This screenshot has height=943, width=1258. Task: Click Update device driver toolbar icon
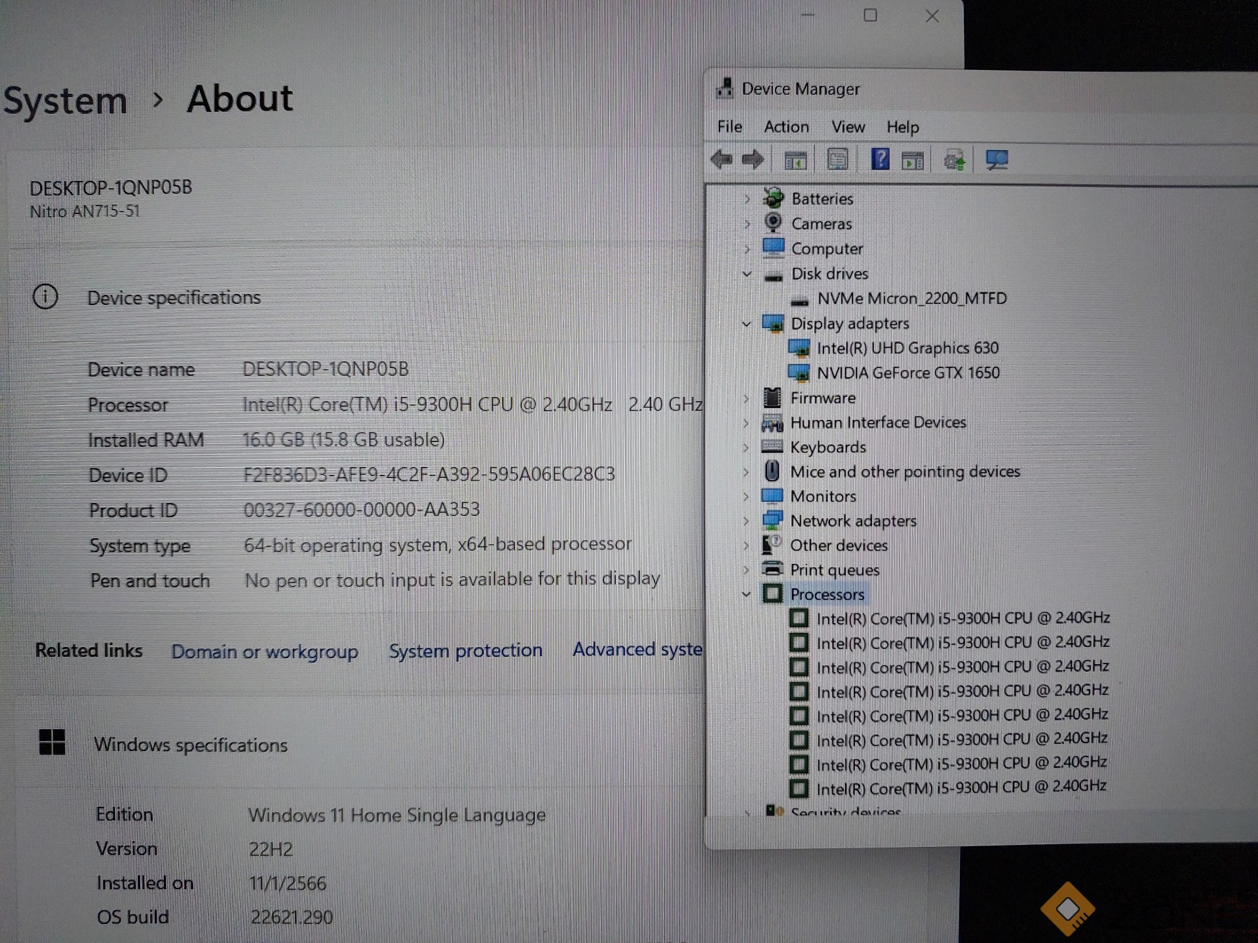tap(954, 160)
